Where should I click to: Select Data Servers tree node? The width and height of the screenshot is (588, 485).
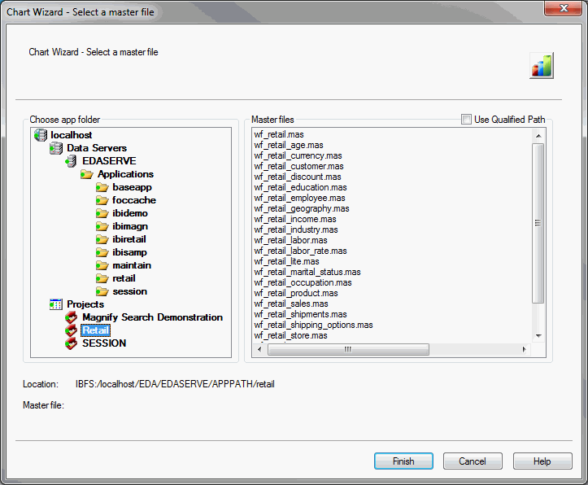(x=97, y=148)
